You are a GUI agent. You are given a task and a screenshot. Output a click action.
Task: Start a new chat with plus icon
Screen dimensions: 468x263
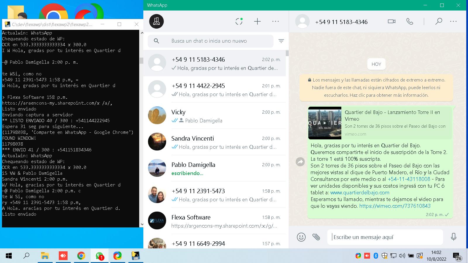257,21
